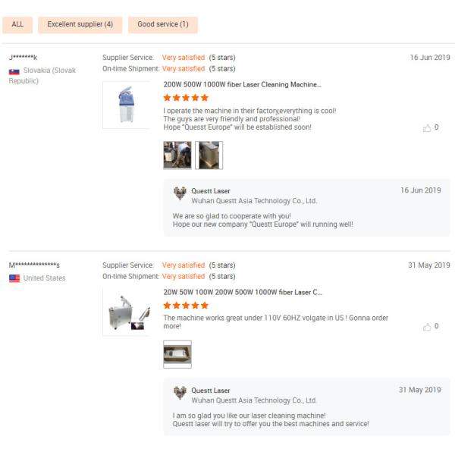Screen dimensions: 455x455
Task: Click the Slovakia flag icon
Action: (x=14, y=71)
